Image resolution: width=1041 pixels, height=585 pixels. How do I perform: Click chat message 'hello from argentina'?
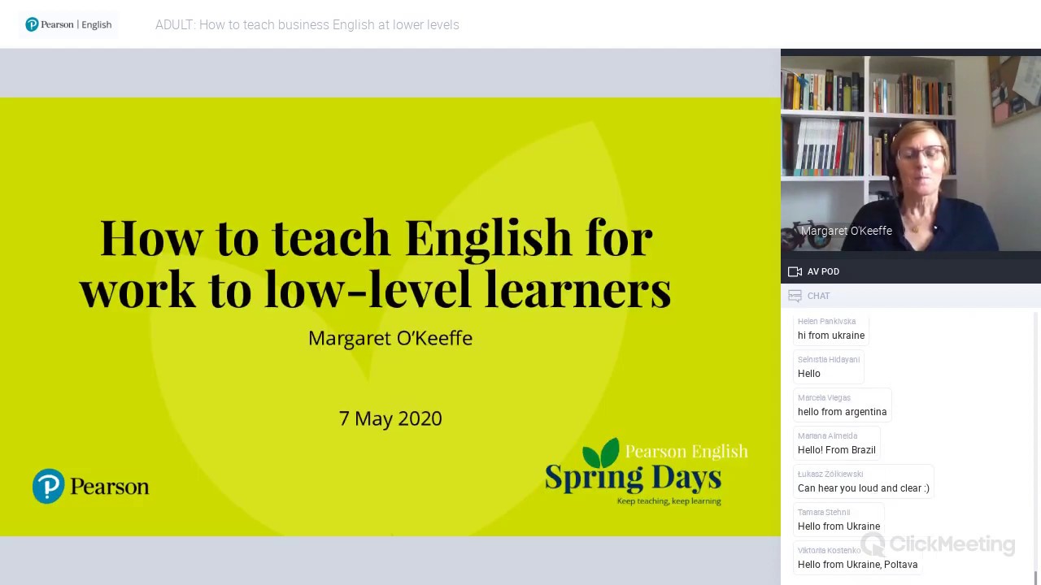click(x=842, y=412)
